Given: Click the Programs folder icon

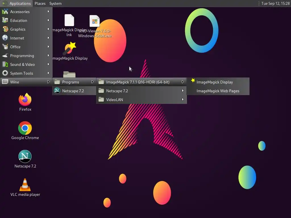Looking at the screenshot, I should pos(57,82).
